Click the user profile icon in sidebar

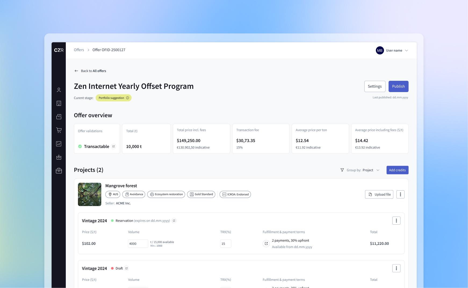coord(59,90)
